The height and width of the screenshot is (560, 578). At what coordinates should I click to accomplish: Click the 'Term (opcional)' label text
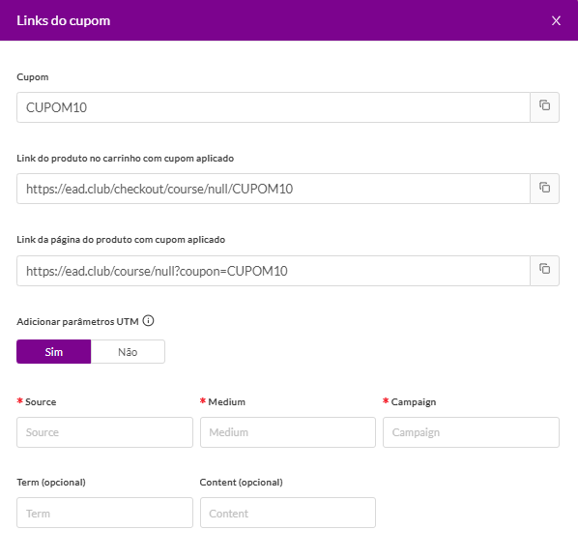[x=51, y=483]
